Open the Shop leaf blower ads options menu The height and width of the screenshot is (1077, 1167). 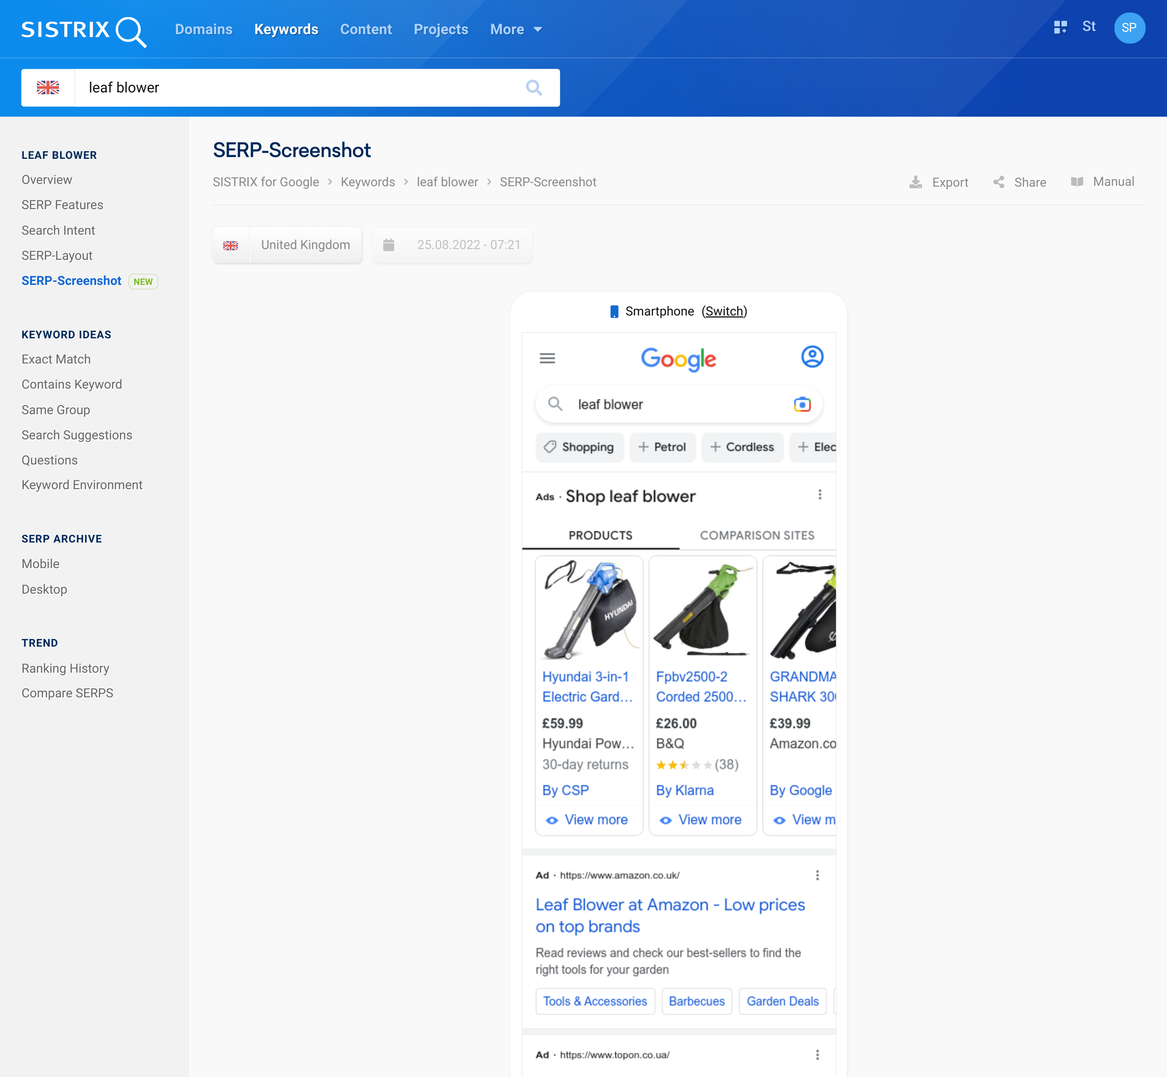click(x=820, y=495)
